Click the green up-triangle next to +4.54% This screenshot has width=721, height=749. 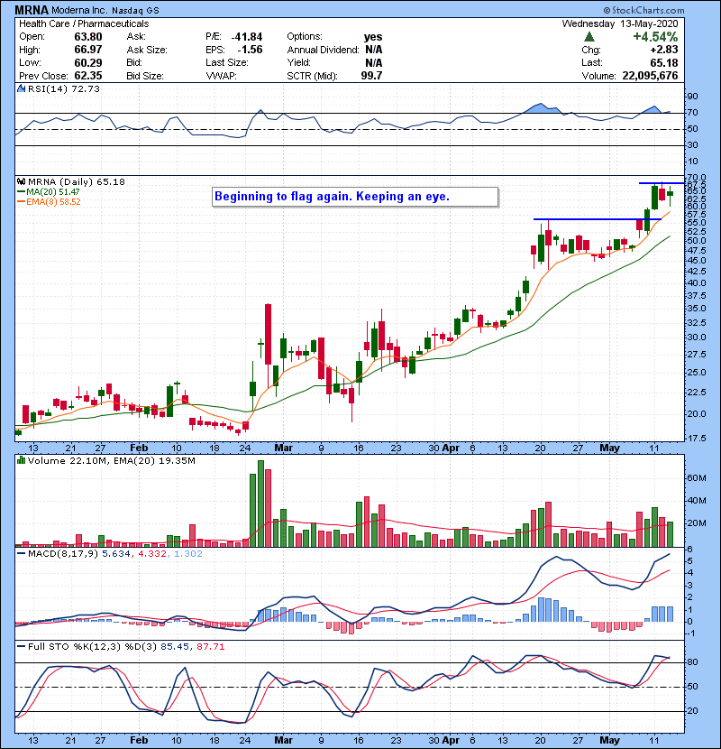pyautogui.click(x=589, y=37)
